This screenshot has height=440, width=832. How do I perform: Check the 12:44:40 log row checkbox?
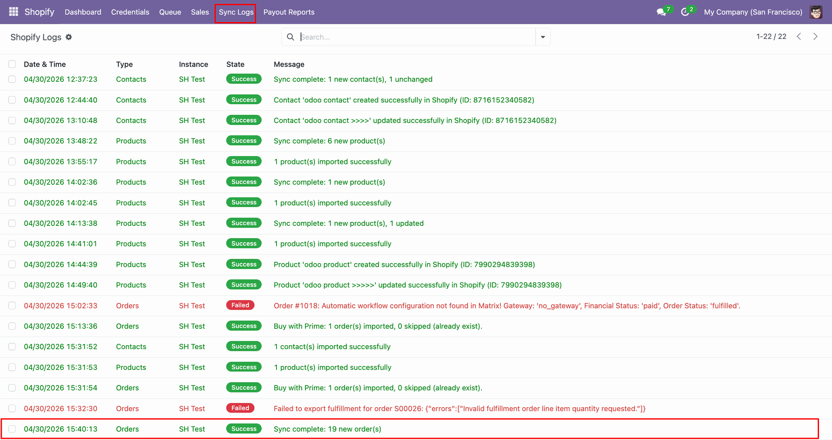pyautogui.click(x=12, y=100)
